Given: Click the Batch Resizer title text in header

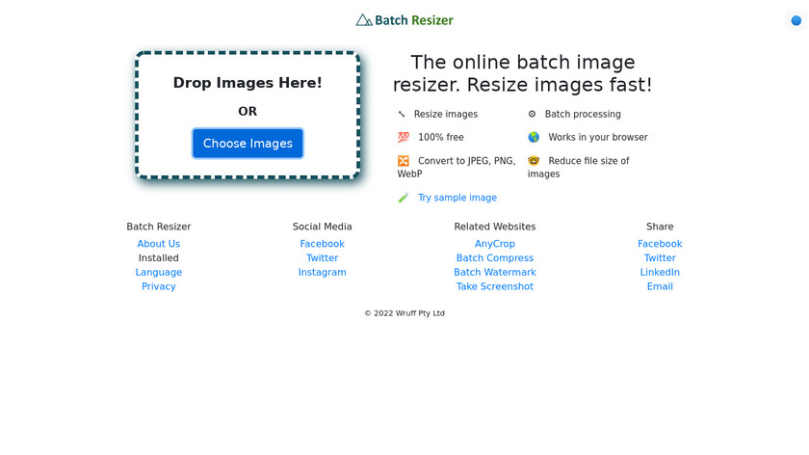Looking at the screenshot, I should pyautogui.click(x=414, y=20).
